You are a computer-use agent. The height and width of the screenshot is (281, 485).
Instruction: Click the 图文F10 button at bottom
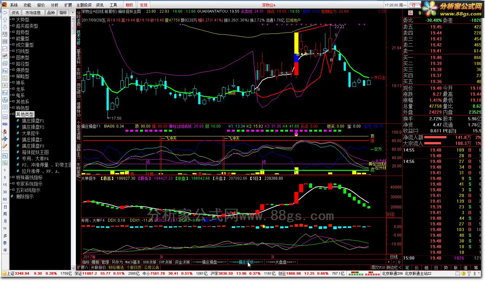point(378,267)
